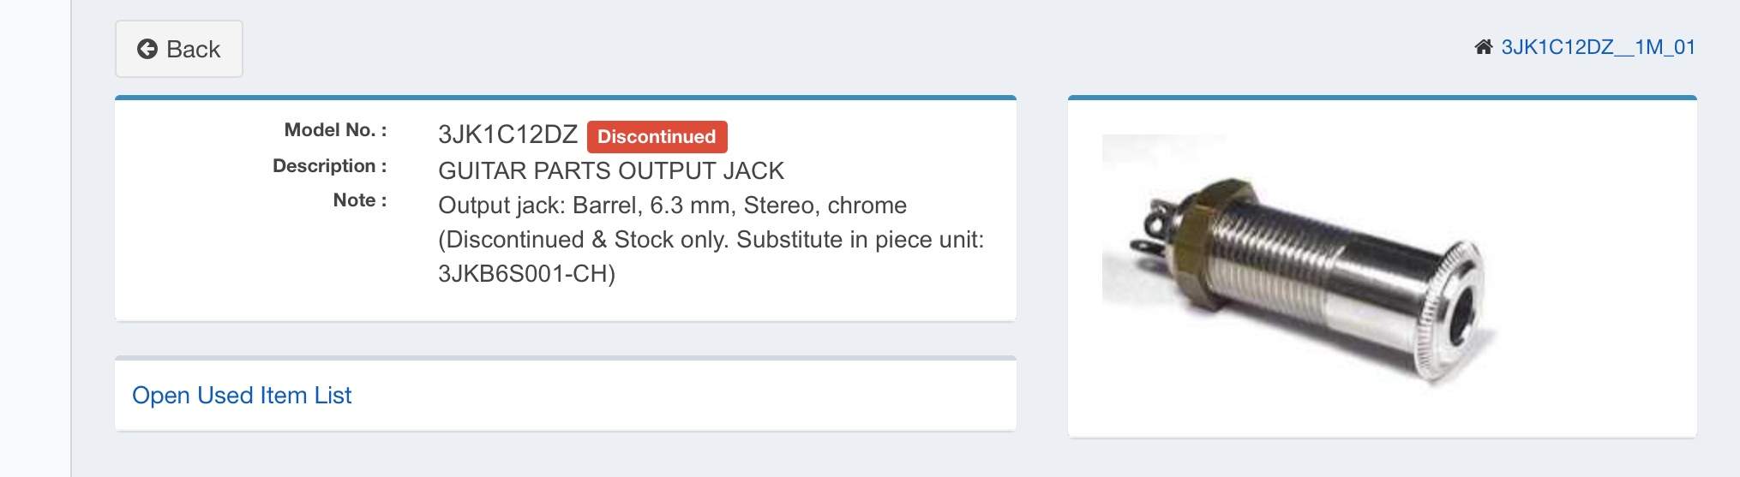Click the left-arrow circle icon in Back
The height and width of the screenshot is (477, 1740).
coord(147,49)
